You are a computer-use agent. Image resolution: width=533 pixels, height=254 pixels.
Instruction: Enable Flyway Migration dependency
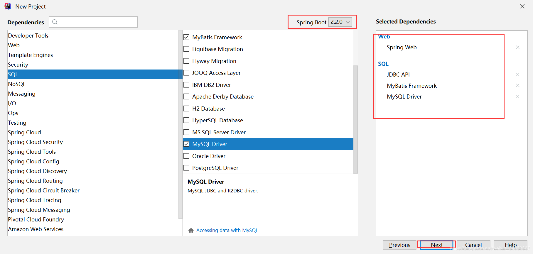click(x=186, y=61)
